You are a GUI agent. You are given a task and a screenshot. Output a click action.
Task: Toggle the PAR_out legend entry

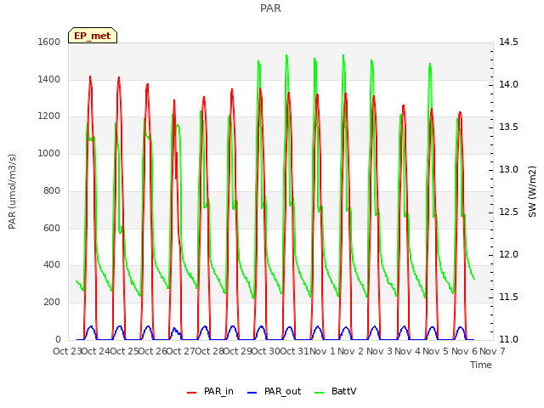tap(274, 392)
